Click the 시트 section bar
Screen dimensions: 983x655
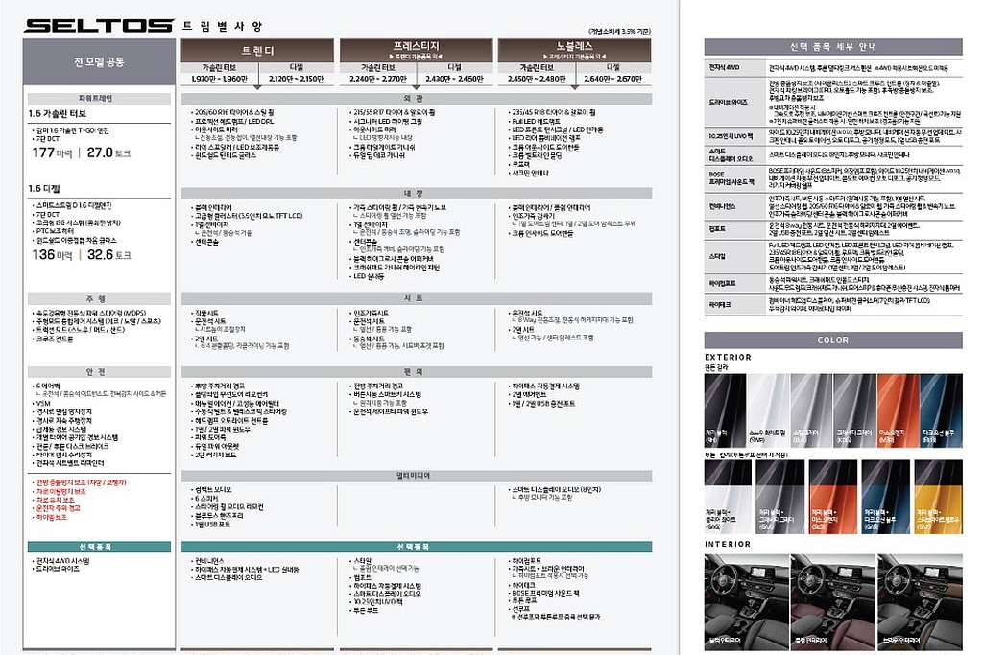(417, 298)
